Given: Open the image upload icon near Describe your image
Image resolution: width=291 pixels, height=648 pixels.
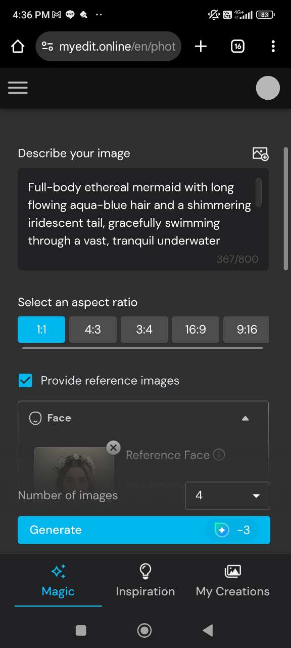Looking at the screenshot, I should (260, 153).
